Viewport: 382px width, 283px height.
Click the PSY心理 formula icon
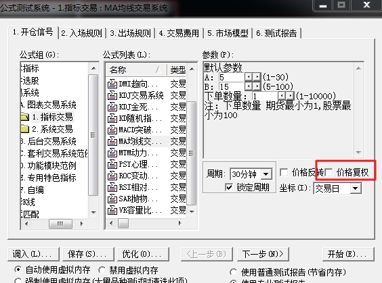click(x=112, y=164)
